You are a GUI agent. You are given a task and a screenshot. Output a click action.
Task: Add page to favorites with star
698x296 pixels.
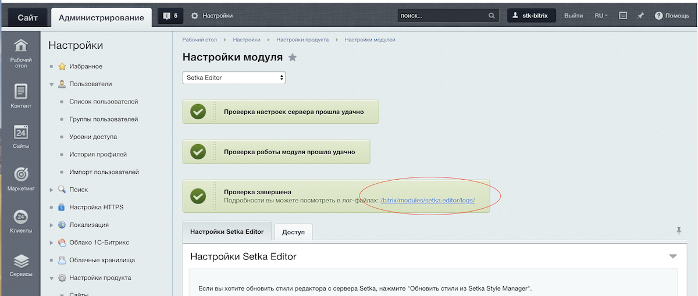coord(293,58)
